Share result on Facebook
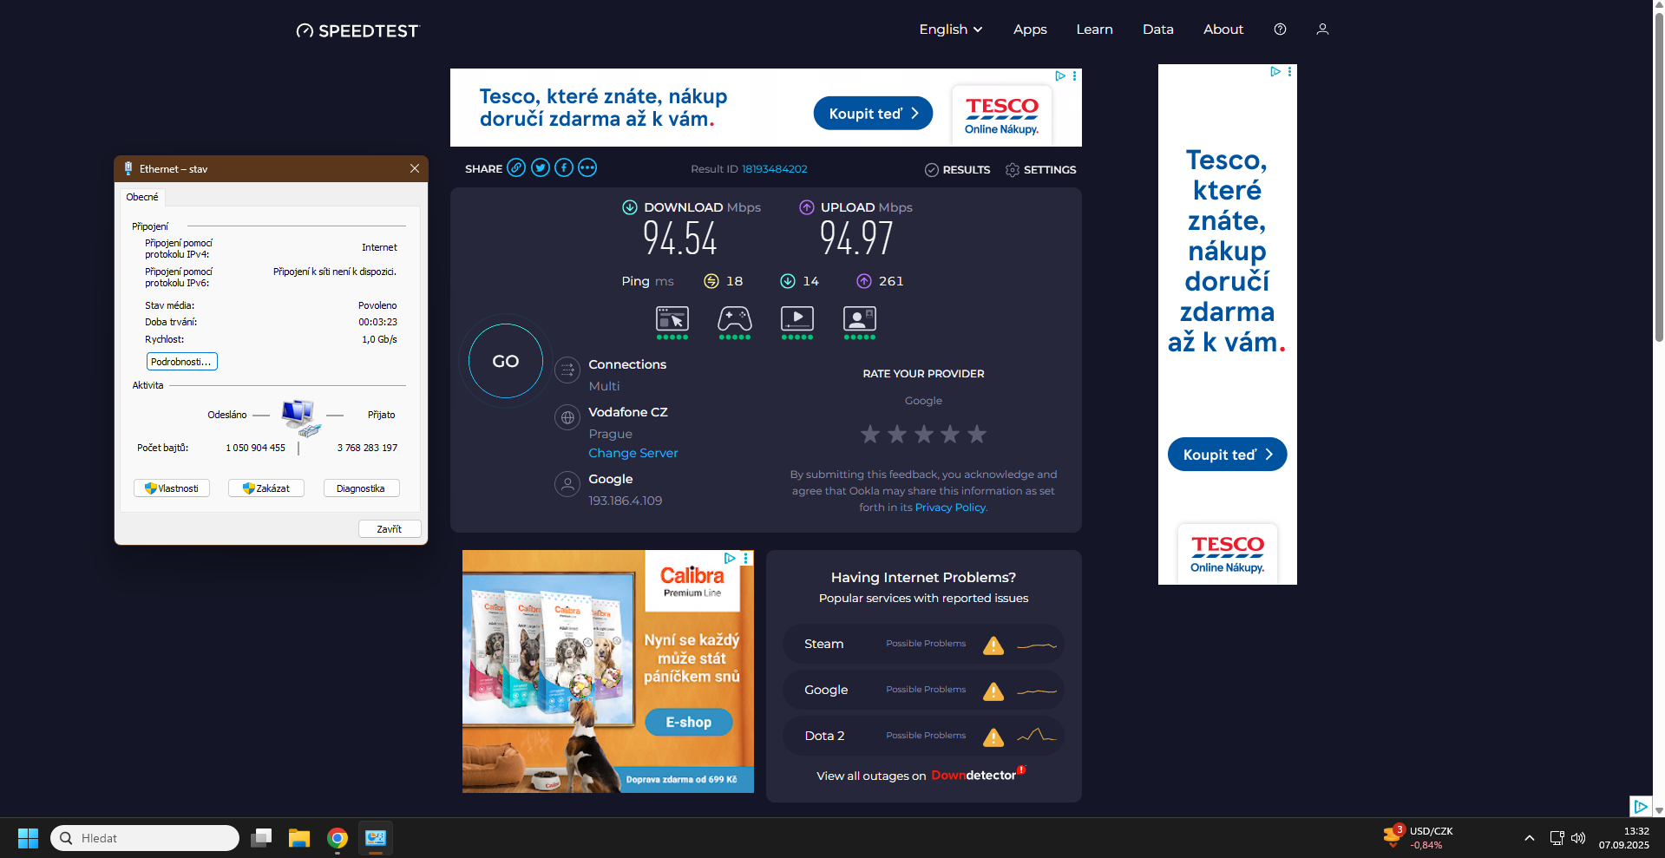Image resolution: width=1665 pixels, height=858 pixels. (x=564, y=167)
